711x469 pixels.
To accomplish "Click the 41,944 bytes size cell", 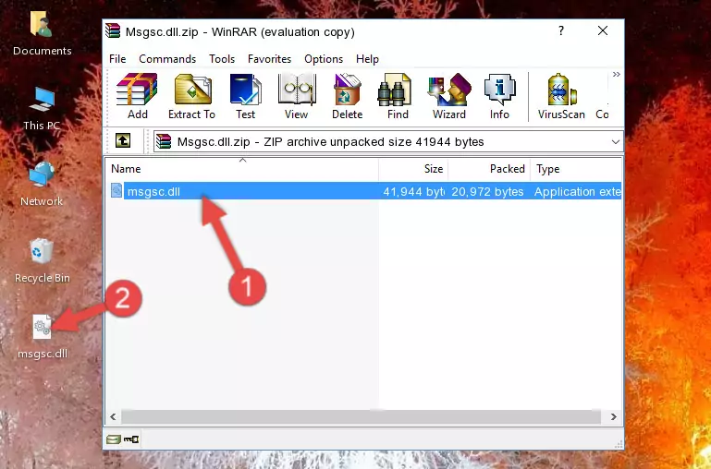I will 413,191.
